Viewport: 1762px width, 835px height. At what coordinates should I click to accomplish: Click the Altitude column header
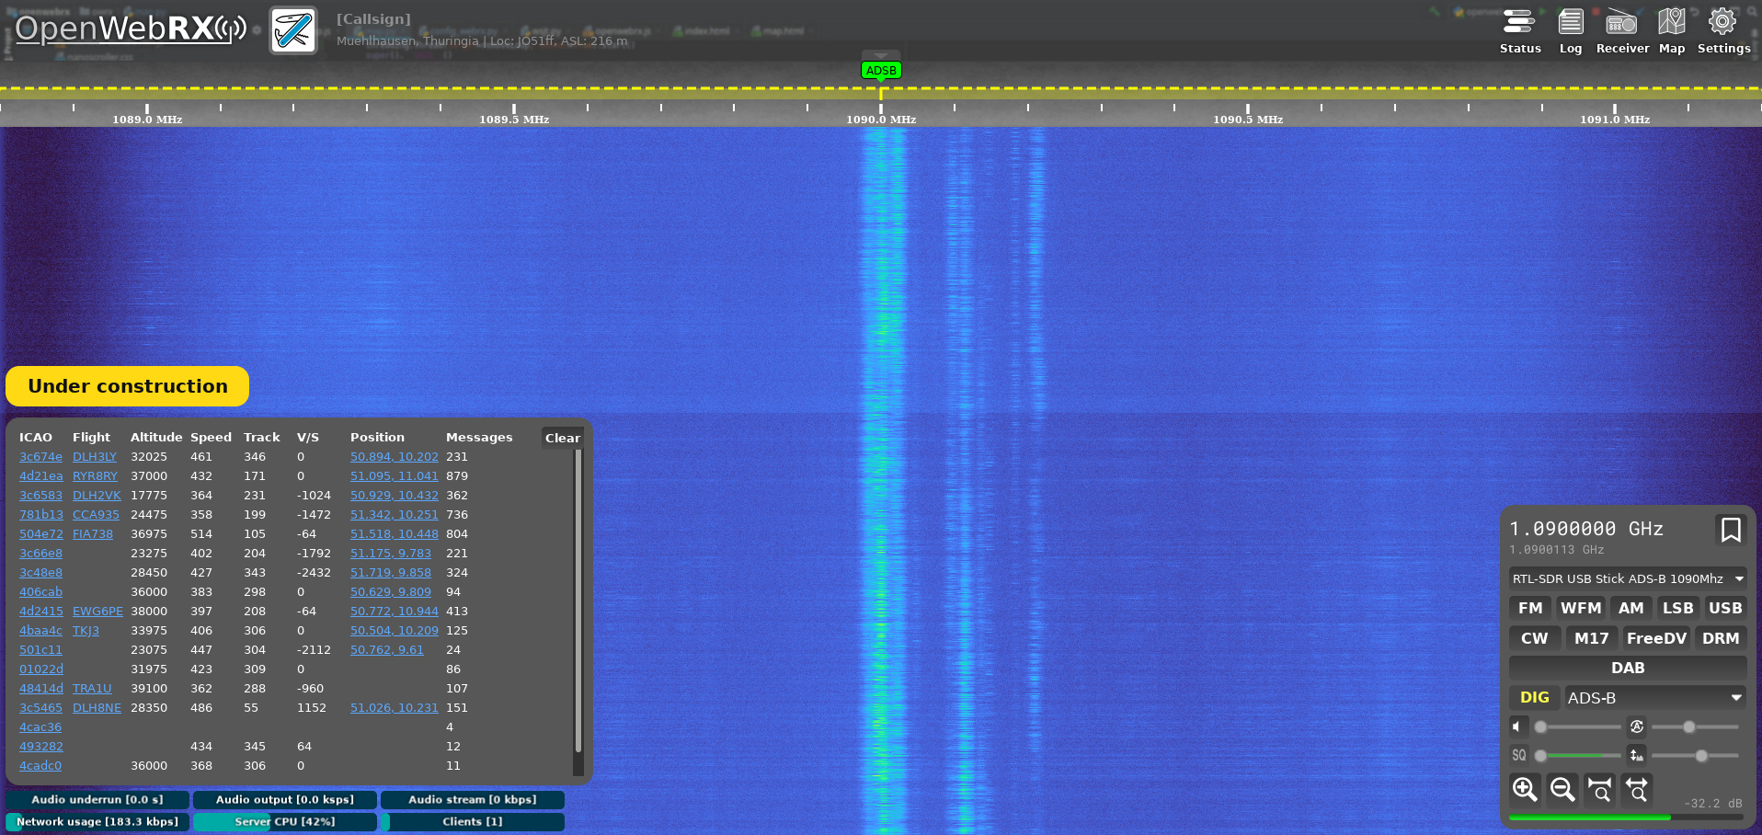click(x=156, y=437)
